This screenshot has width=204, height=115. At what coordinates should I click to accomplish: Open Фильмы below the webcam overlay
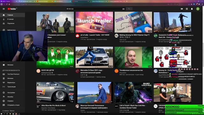(x=12, y=65)
